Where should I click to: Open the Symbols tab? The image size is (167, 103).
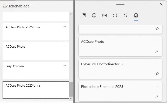[x=125, y=15]
